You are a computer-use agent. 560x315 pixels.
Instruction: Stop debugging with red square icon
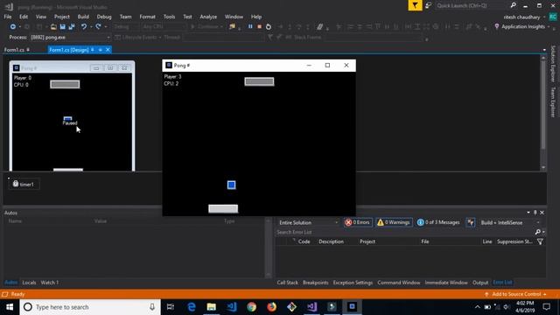(259, 27)
